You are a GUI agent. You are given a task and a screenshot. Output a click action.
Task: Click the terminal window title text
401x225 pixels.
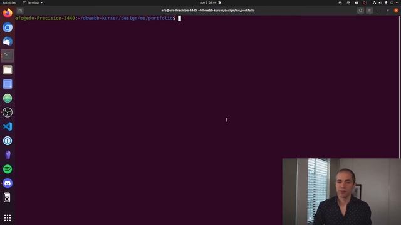click(208, 11)
